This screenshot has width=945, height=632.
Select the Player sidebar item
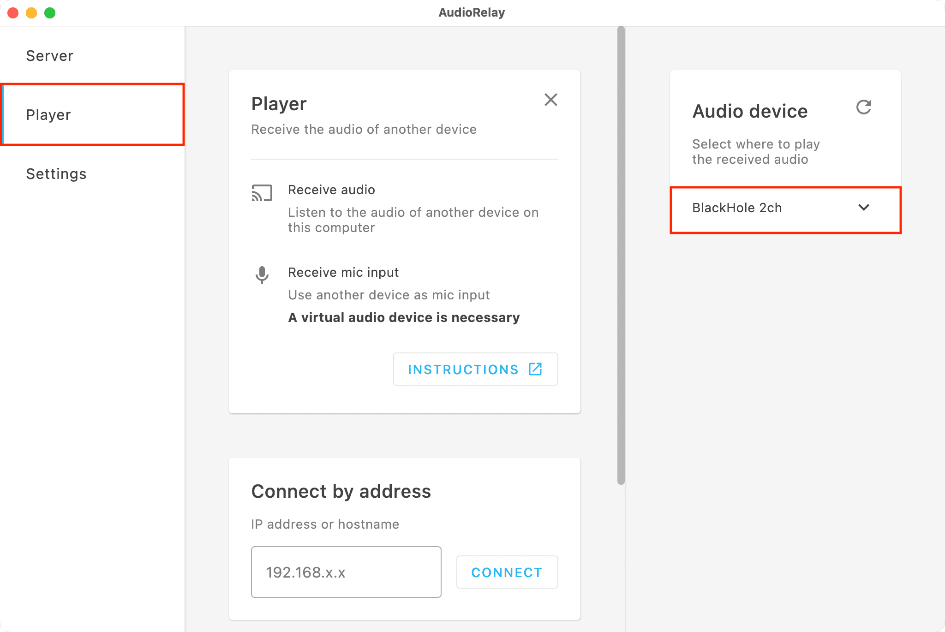point(92,114)
